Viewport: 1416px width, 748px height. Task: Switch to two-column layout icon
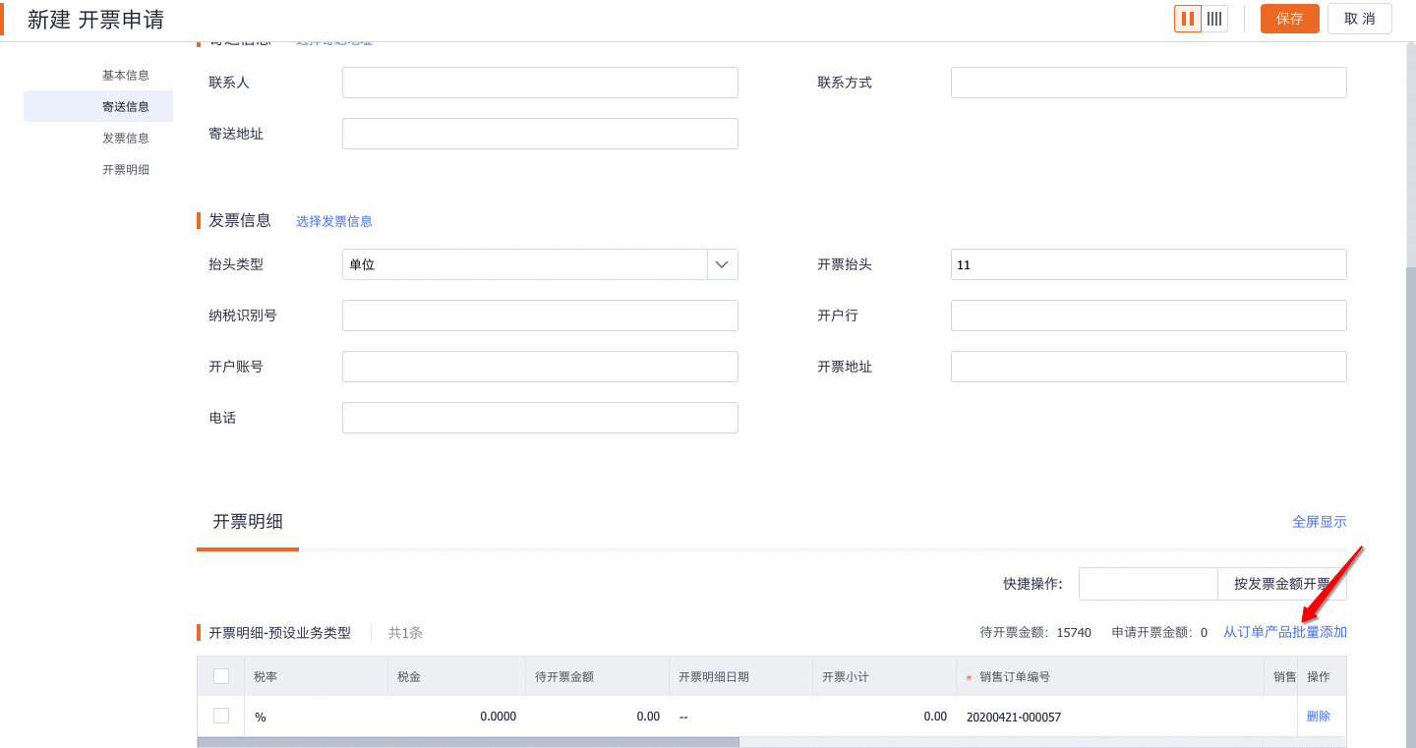tap(1188, 19)
